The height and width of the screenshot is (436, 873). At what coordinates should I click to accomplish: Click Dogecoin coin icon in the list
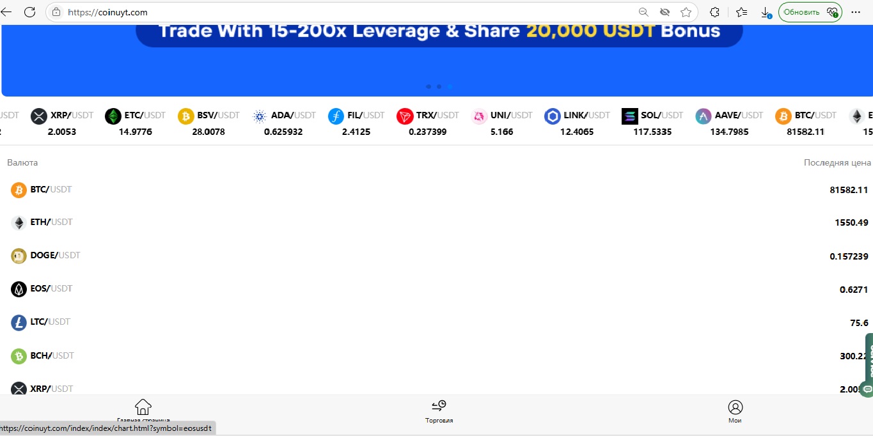19,256
